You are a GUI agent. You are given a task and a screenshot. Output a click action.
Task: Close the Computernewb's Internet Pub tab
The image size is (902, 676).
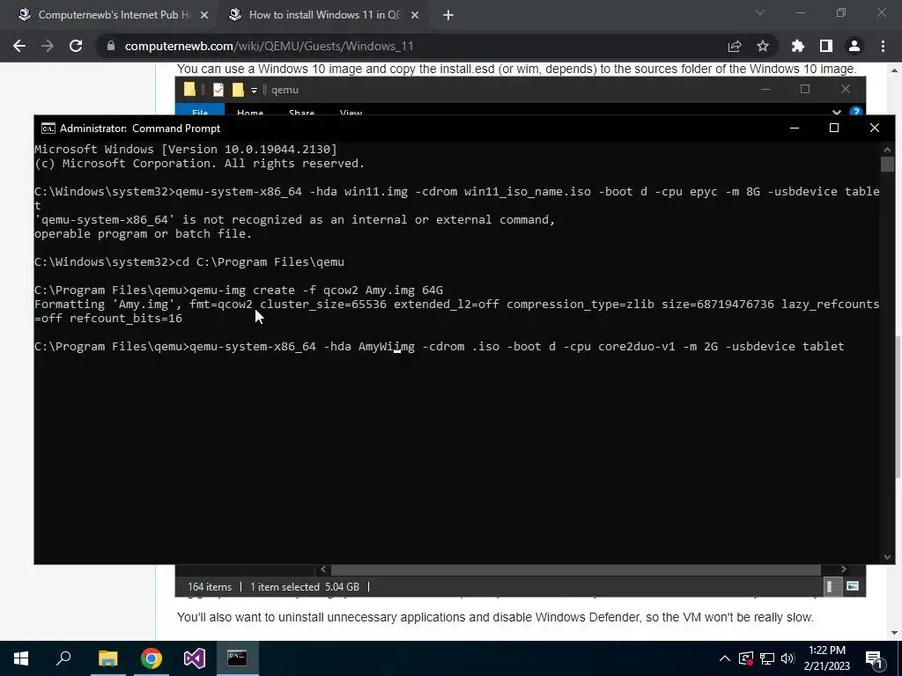tap(204, 15)
